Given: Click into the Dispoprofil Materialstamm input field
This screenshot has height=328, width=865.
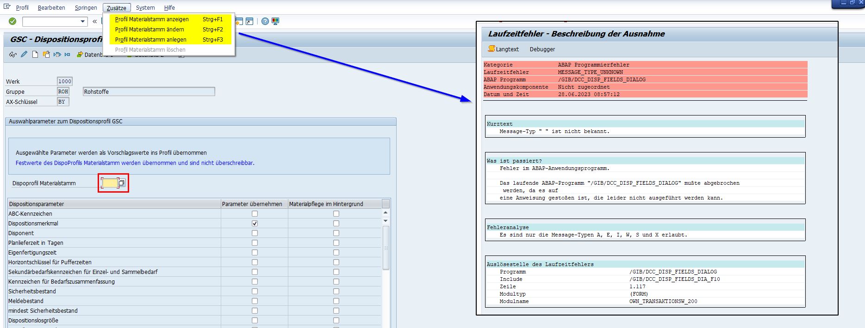Looking at the screenshot, I should pyautogui.click(x=110, y=183).
